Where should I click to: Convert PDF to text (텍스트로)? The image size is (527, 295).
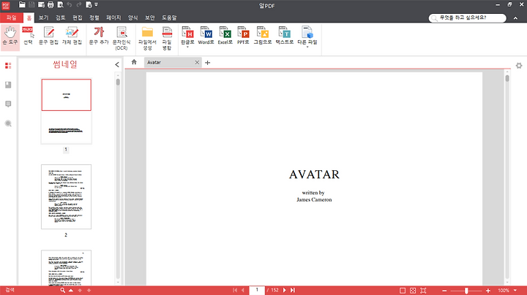[284, 36]
